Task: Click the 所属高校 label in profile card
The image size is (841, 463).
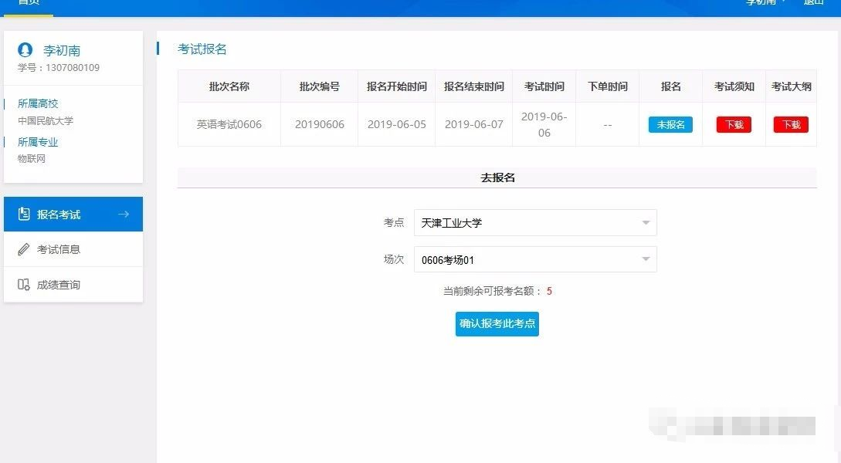Action: [x=38, y=103]
